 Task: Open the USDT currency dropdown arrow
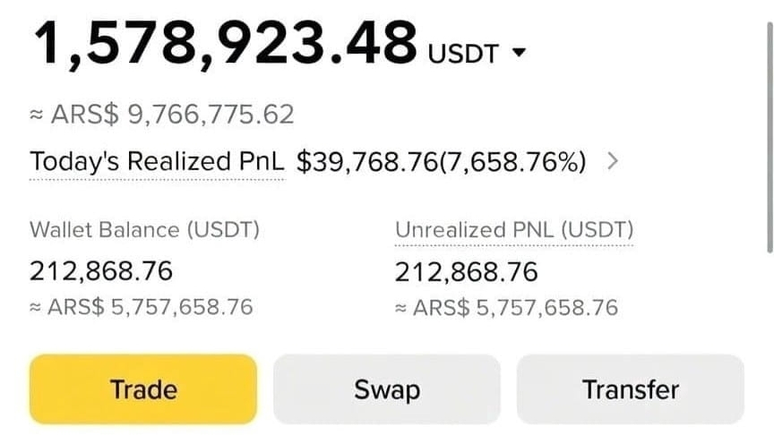[518, 55]
